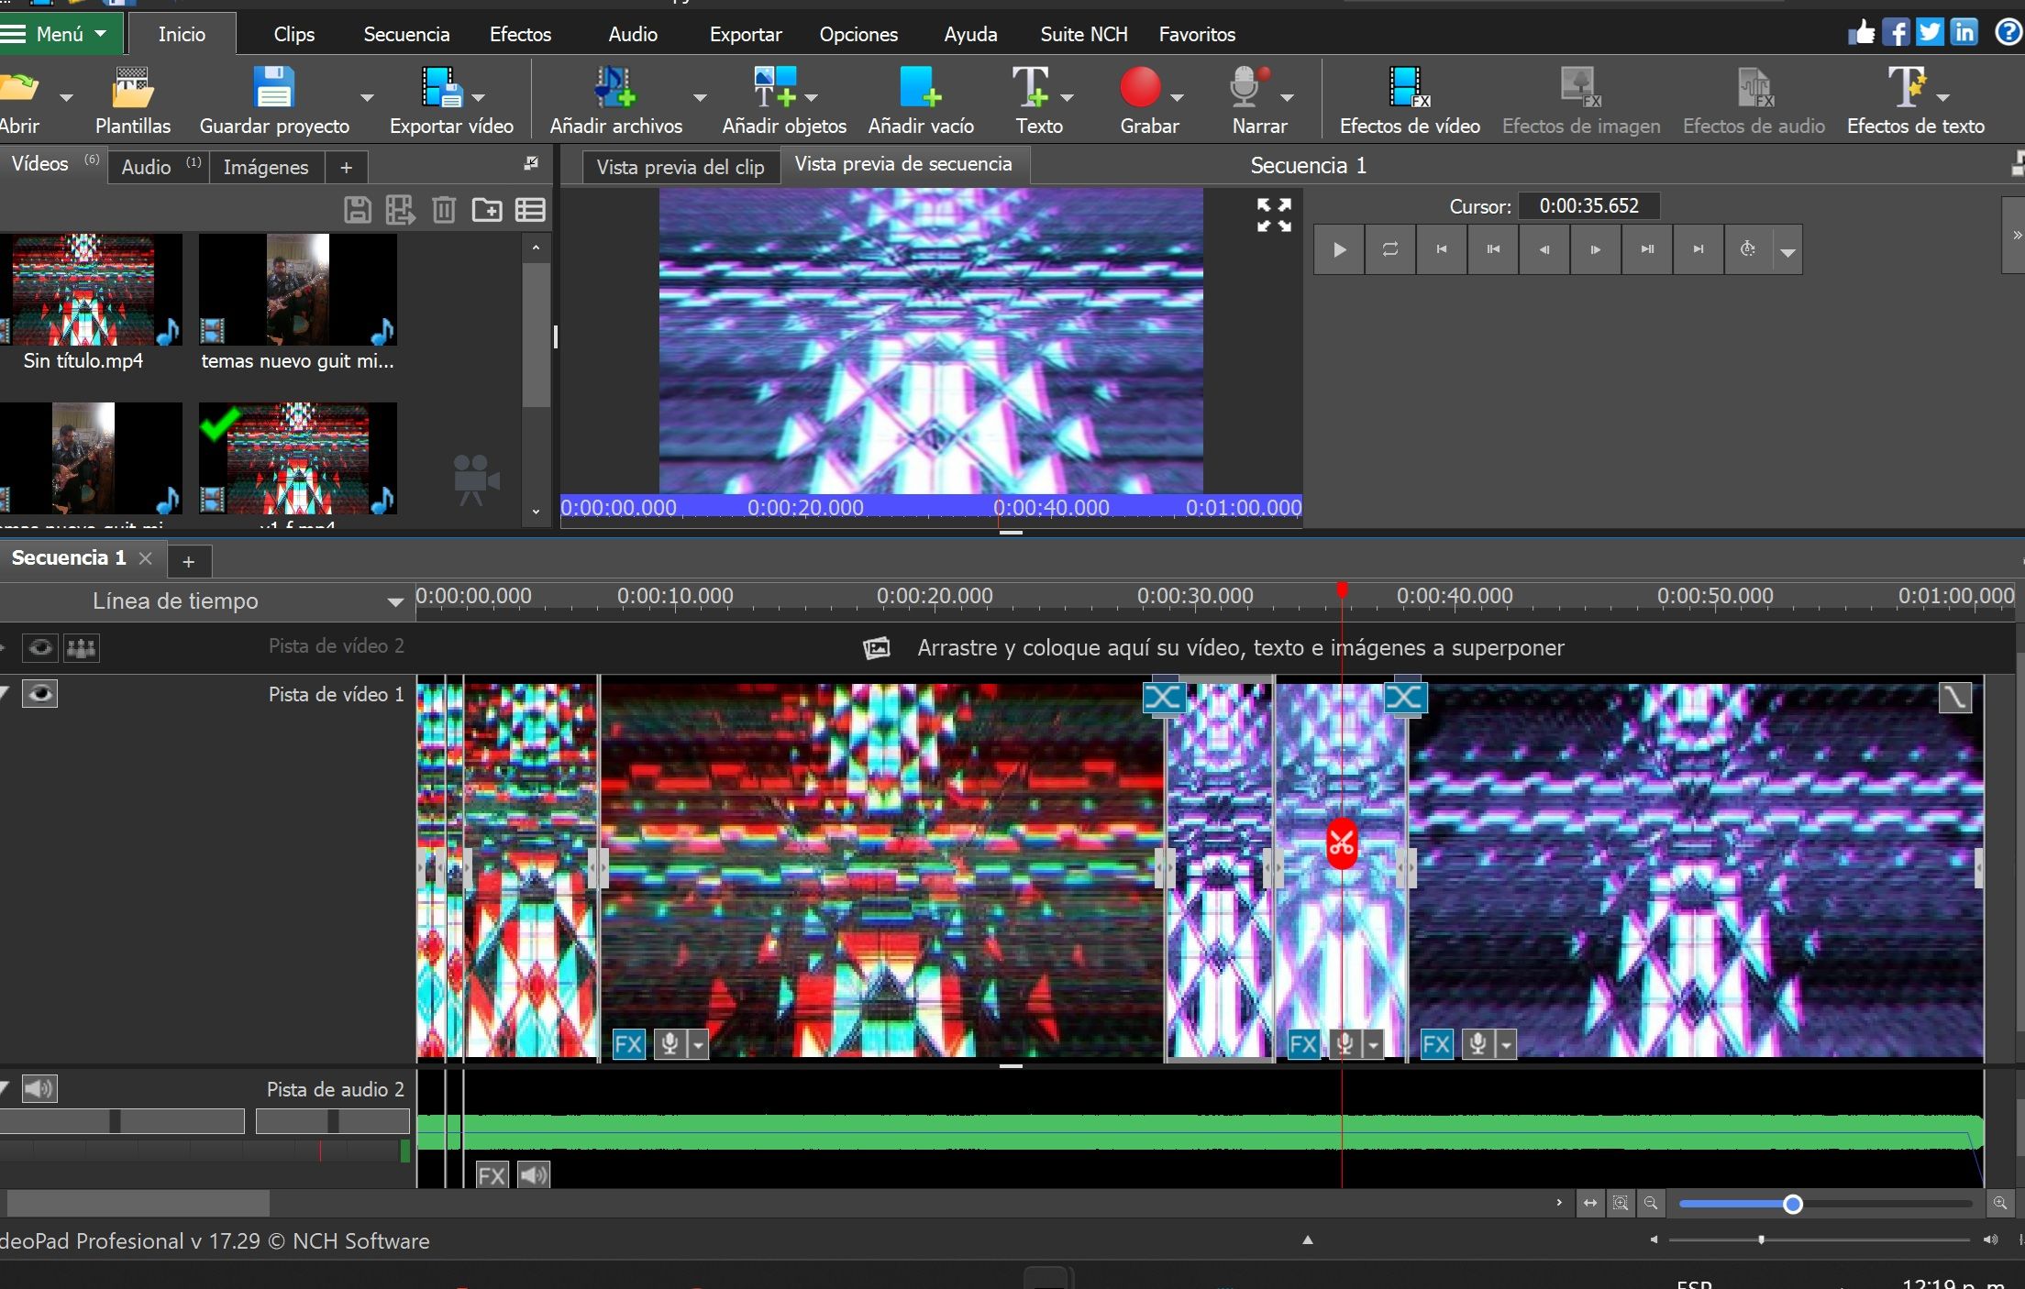Select the Vista previa del clip tab
The height and width of the screenshot is (1289, 2025).
680,167
